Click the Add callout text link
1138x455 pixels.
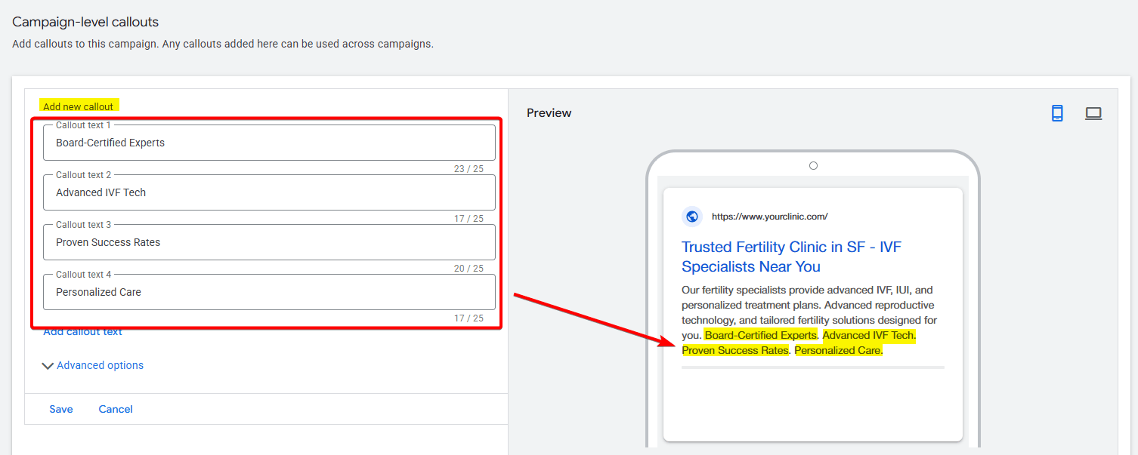tap(82, 332)
